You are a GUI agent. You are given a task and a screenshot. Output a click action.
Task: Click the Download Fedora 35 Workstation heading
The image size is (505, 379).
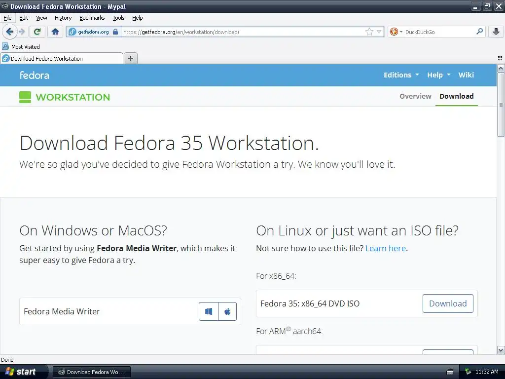pyautogui.click(x=169, y=143)
